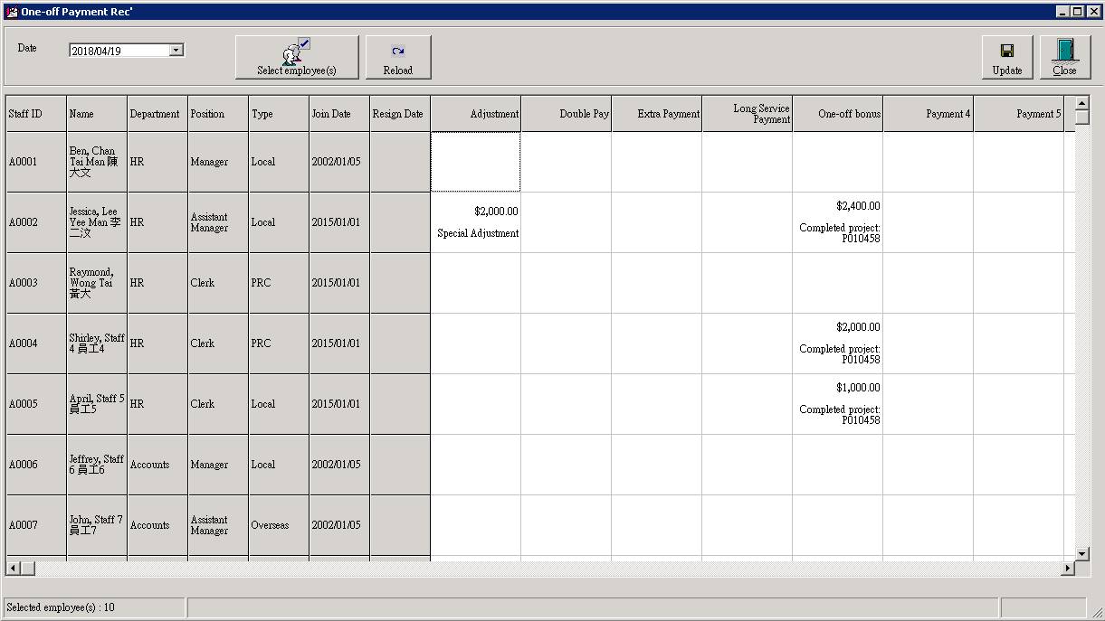
Task: Click Overseas type for A0007
Action: point(279,525)
